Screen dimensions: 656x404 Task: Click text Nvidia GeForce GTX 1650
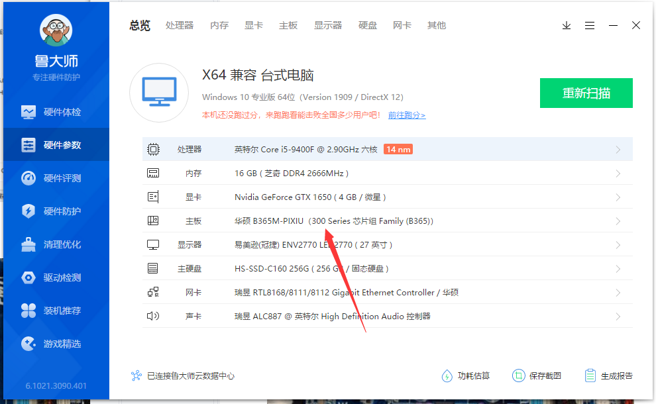[x=283, y=197]
